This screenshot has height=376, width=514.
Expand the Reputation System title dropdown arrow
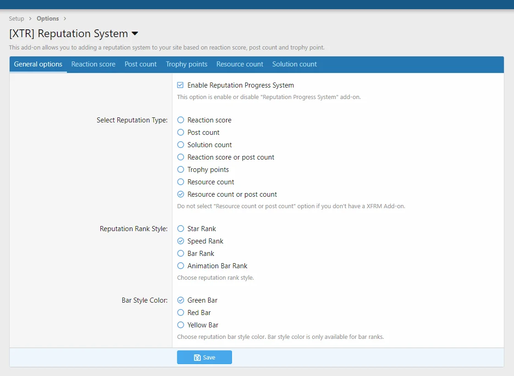(x=135, y=33)
